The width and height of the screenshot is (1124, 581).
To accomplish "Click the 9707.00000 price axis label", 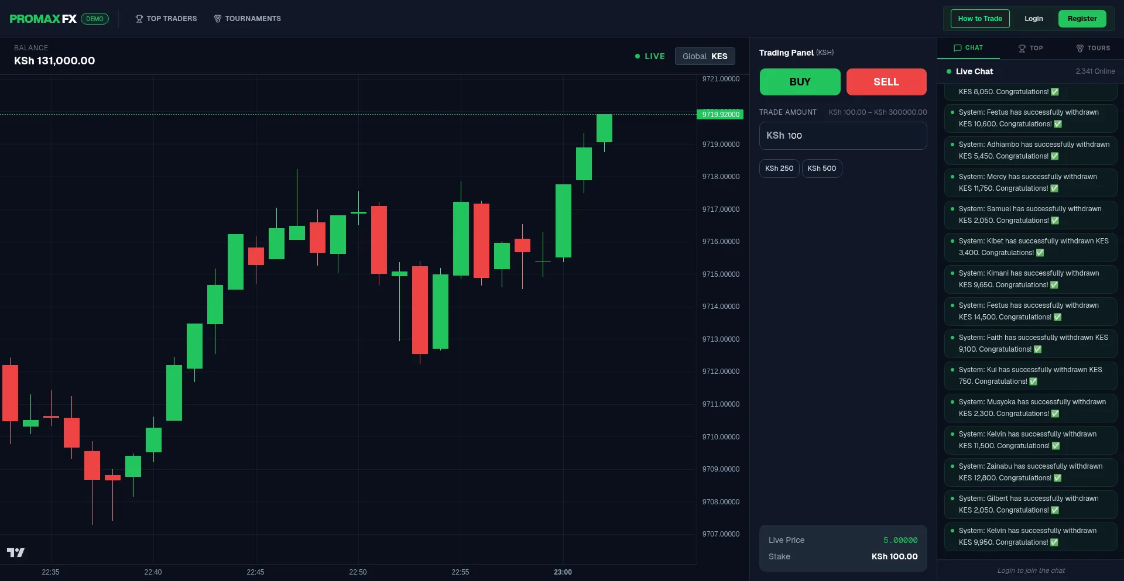I will pos(721,534).
